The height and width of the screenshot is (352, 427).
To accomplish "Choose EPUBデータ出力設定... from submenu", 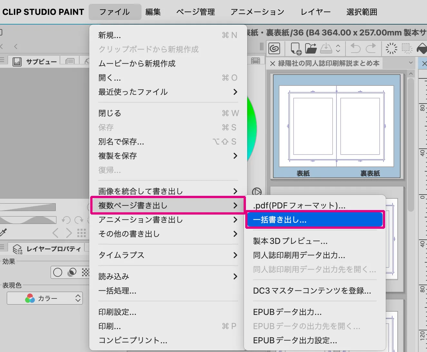I will (315, 340).
